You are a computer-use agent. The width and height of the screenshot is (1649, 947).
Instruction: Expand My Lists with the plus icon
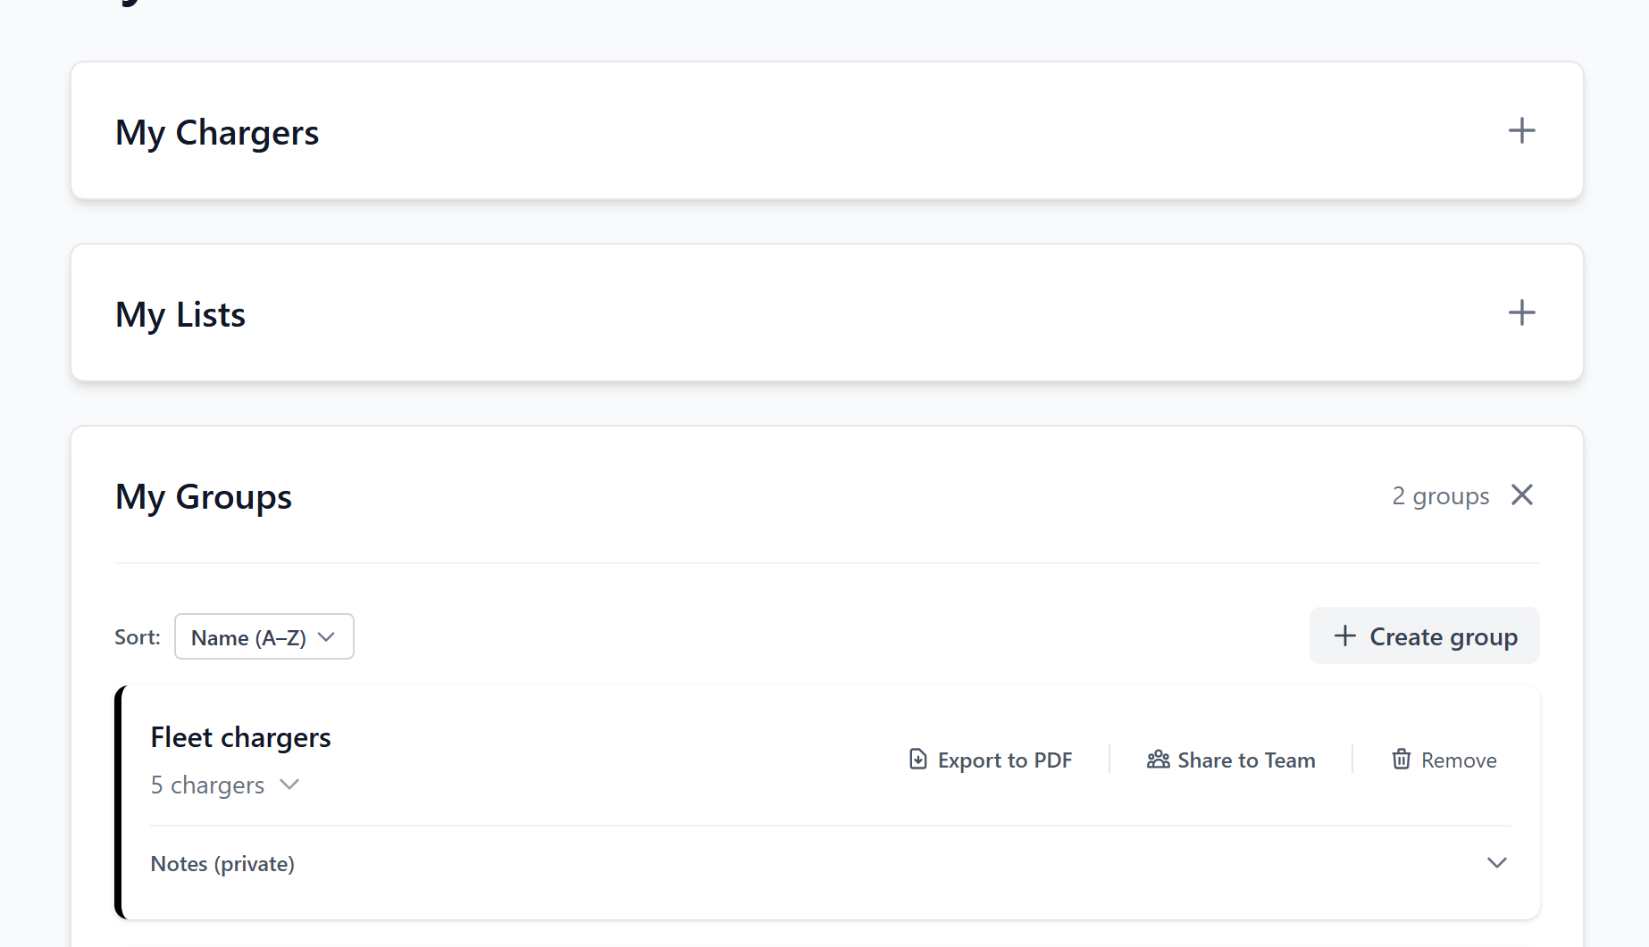1521,313
